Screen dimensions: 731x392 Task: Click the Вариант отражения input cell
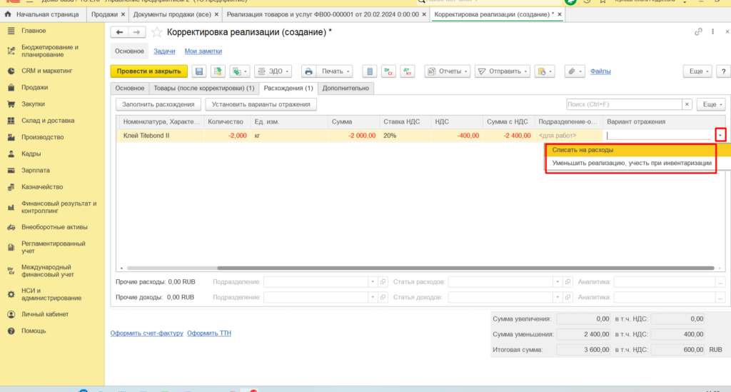coord(659,136)
